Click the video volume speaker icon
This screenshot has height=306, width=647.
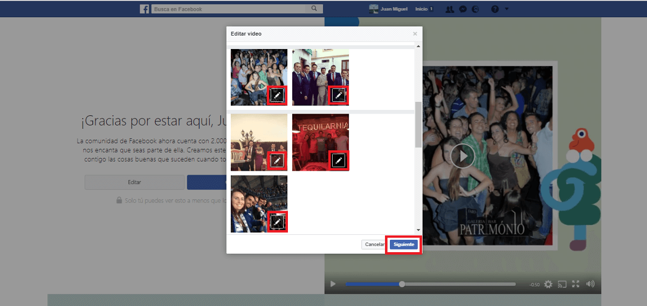tap(590, 284)
